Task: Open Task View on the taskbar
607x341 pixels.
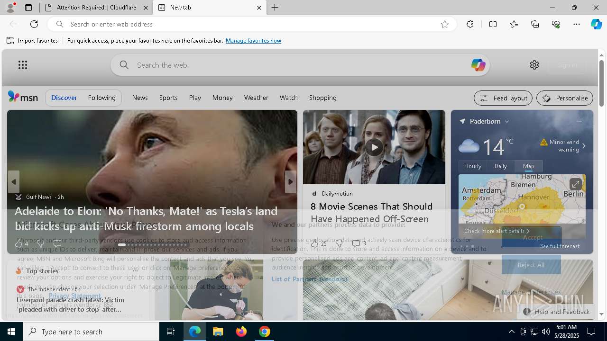Action: coord(171,332)
